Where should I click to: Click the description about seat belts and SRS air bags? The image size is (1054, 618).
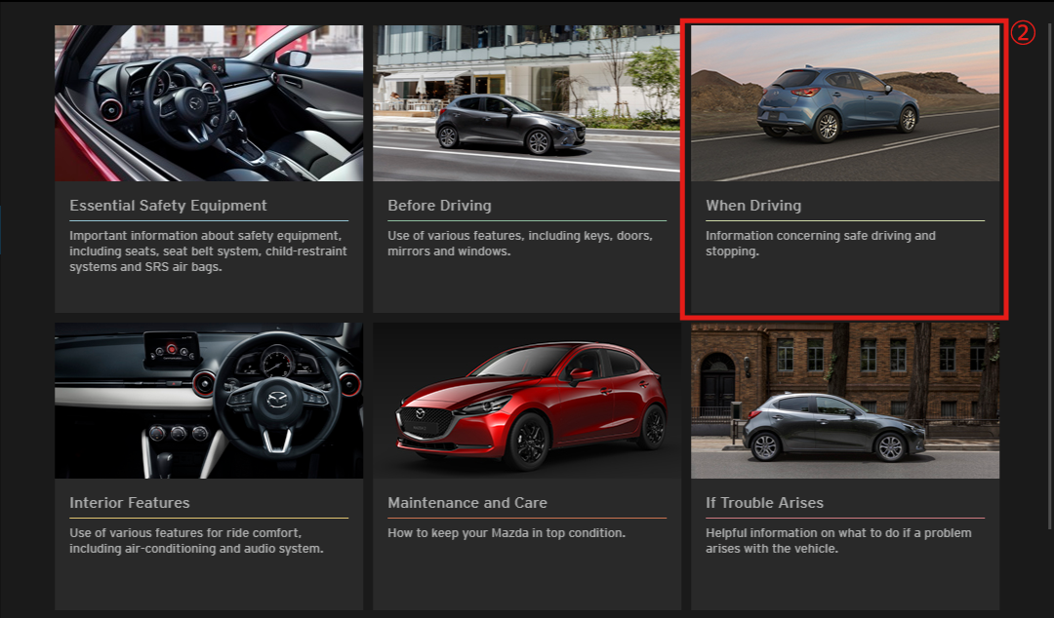[208, 251]
